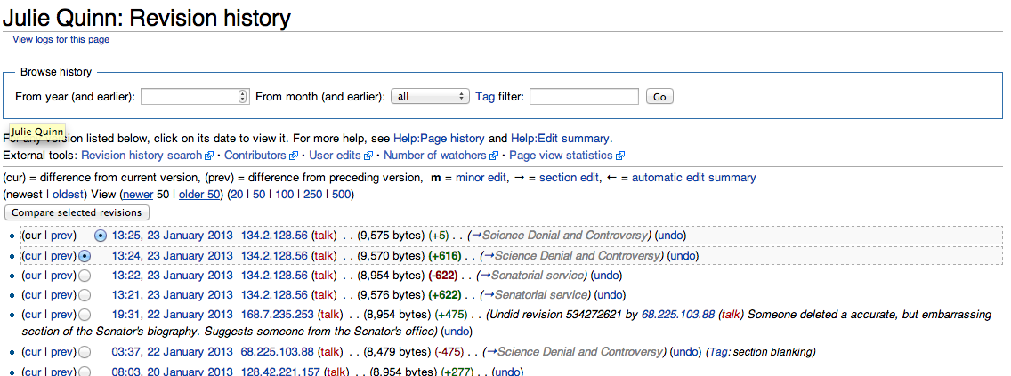Select radio button for 13:25 revision
Image resolution: width=1011 pixels, height=376 pixels.
click(x=101, y=236)
